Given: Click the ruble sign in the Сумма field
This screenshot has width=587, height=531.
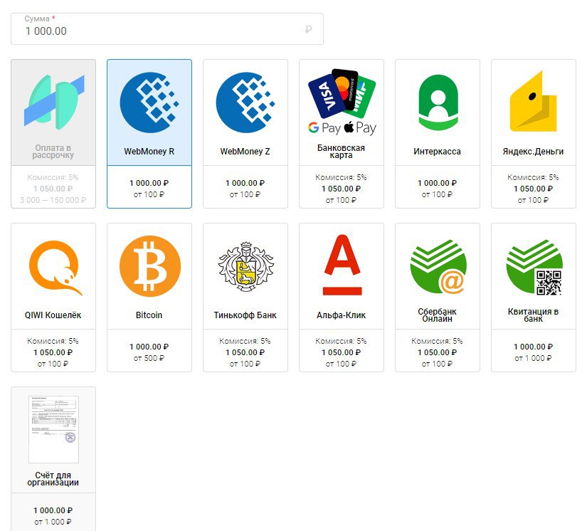Looking at the screenshot, I should 308,29.
